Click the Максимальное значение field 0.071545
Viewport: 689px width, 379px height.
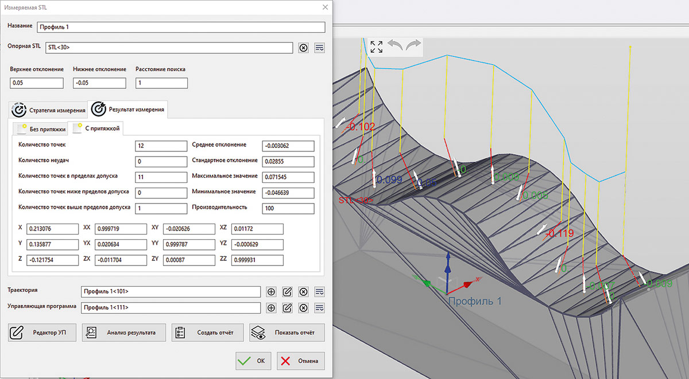[x=288, y=177]
